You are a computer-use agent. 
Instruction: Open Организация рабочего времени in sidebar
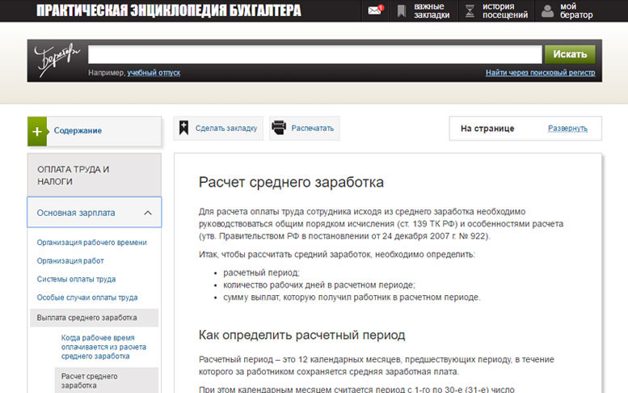point(91,242)
